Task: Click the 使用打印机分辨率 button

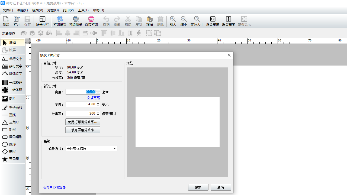Action: [83, 122]
